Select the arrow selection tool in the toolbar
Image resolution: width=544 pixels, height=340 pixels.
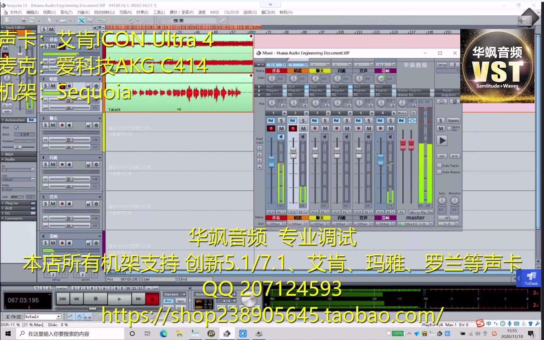[x=49, y=20]
